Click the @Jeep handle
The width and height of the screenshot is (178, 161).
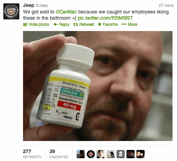tap(42, 6)
